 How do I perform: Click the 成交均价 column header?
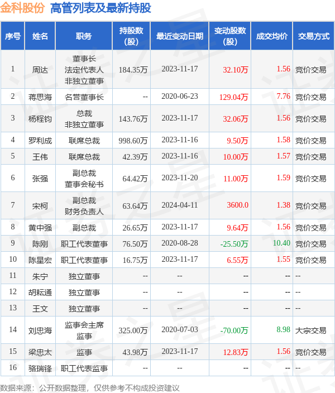pyautogui.click(x=272, y=36)
